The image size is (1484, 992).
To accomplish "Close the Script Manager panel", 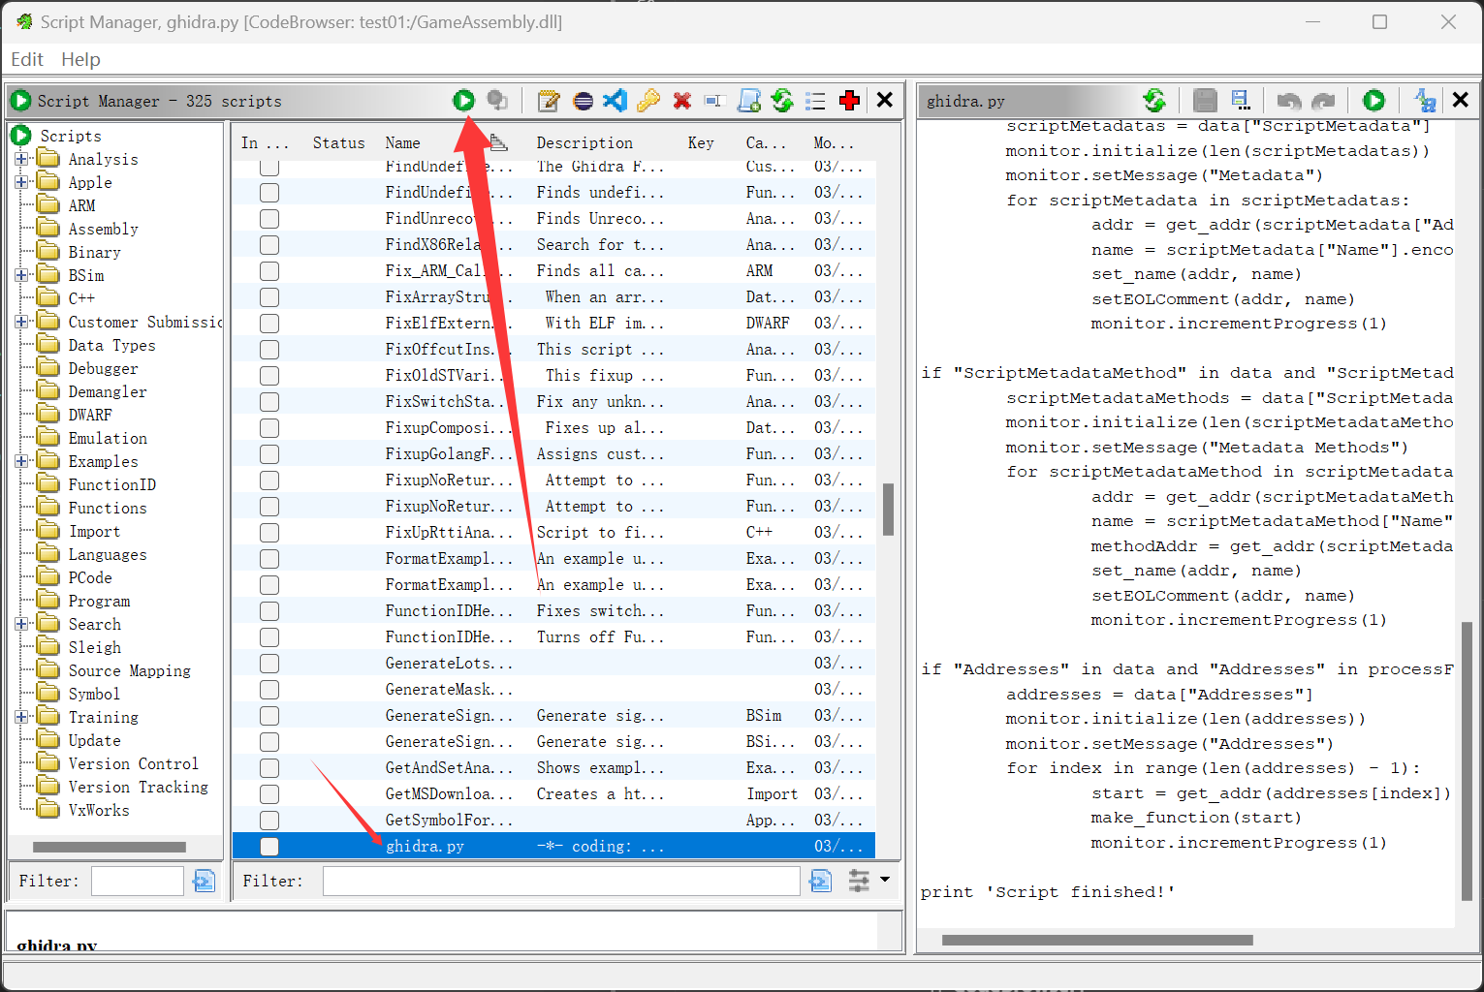I will pos(885,100).
